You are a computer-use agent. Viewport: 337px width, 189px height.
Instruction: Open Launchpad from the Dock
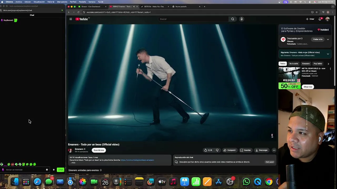coord(26,182)
